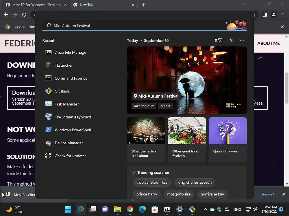Open Chrome tab search dropdown arrow
The height and width of the screenshot is (216, 289).
(244, 4)
